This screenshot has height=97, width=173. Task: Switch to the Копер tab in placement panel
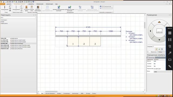[160, 52]
